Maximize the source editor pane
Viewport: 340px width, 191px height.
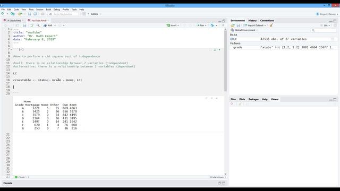pos(224,21)
